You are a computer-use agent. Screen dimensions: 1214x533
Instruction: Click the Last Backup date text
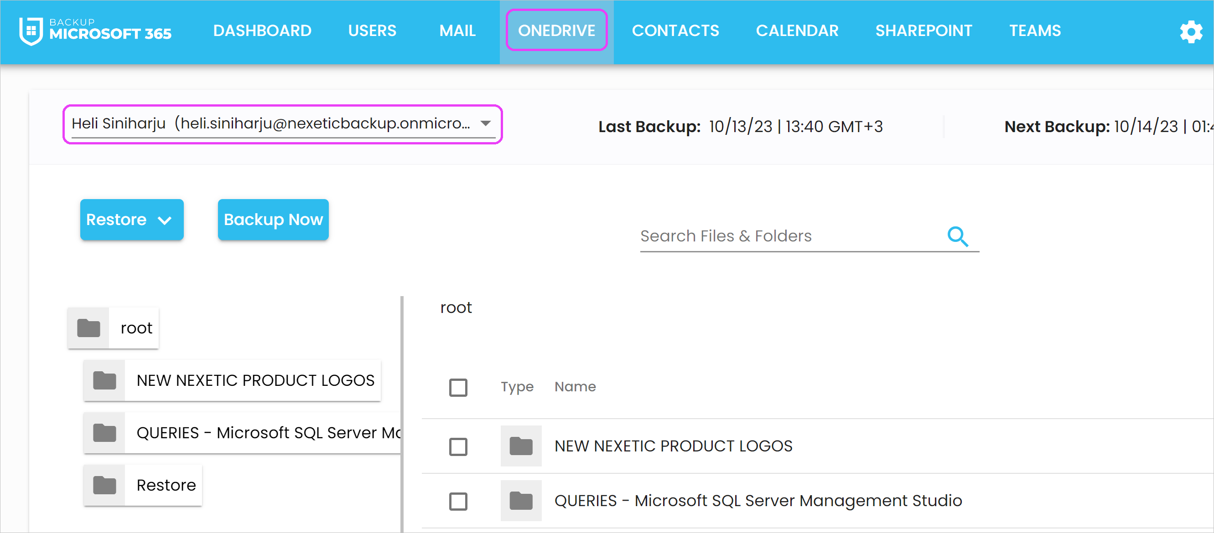click(795, 126)
